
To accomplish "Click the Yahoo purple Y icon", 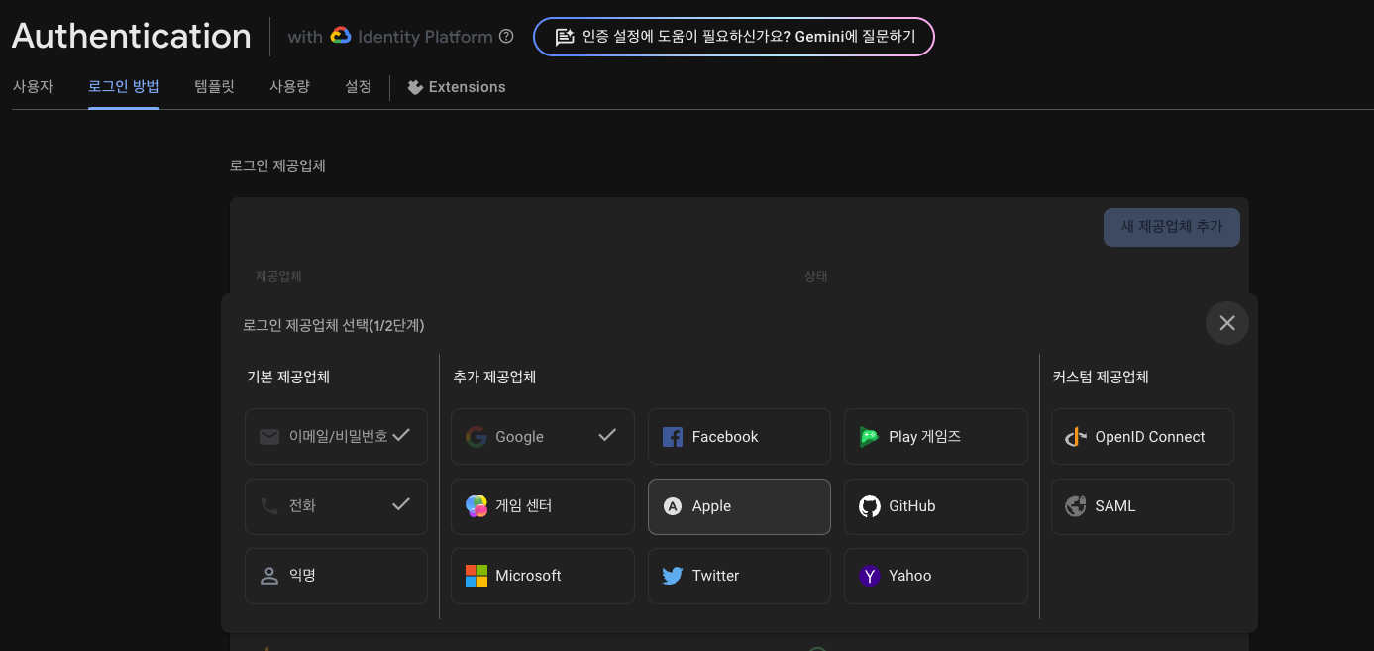I will coord(870,576).
